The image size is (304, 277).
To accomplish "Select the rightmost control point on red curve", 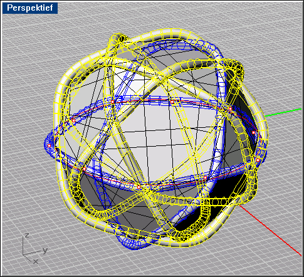I will click(258, 160).
